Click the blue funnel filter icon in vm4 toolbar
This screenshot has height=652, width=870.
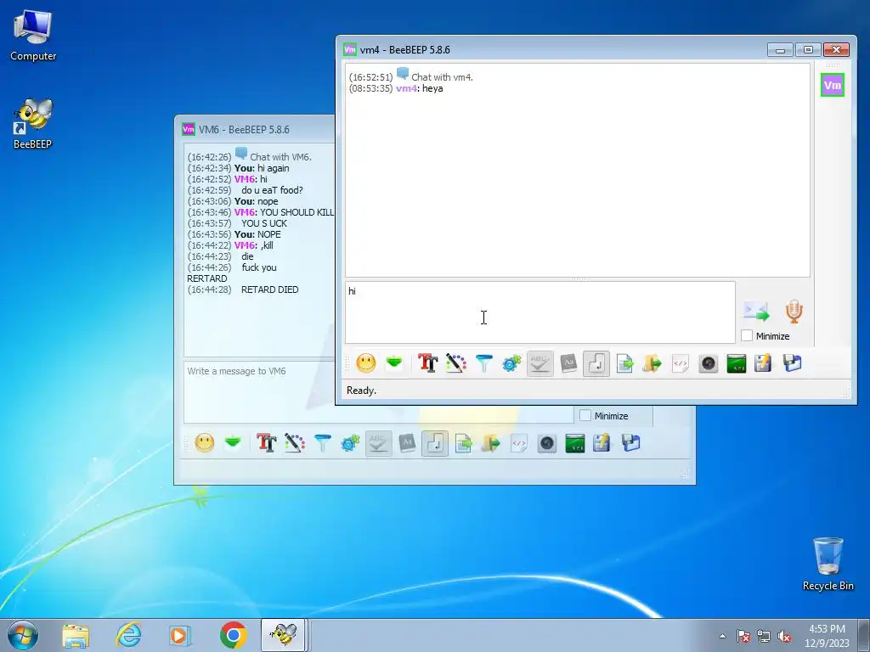(483, 363)
